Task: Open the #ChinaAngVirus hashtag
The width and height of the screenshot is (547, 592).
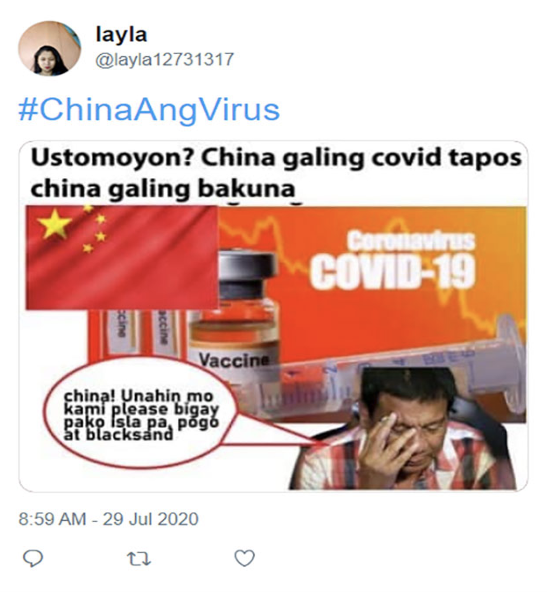Action: [149, 110]
